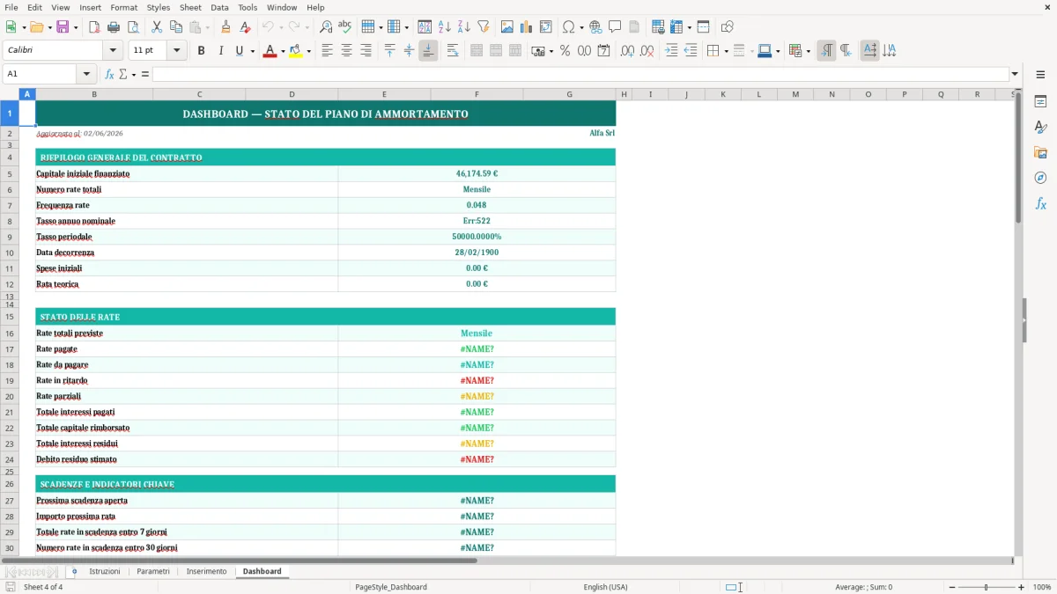Screen dimensions: 1057x594
Task: Open the Data menu
Action: (219, 7)
